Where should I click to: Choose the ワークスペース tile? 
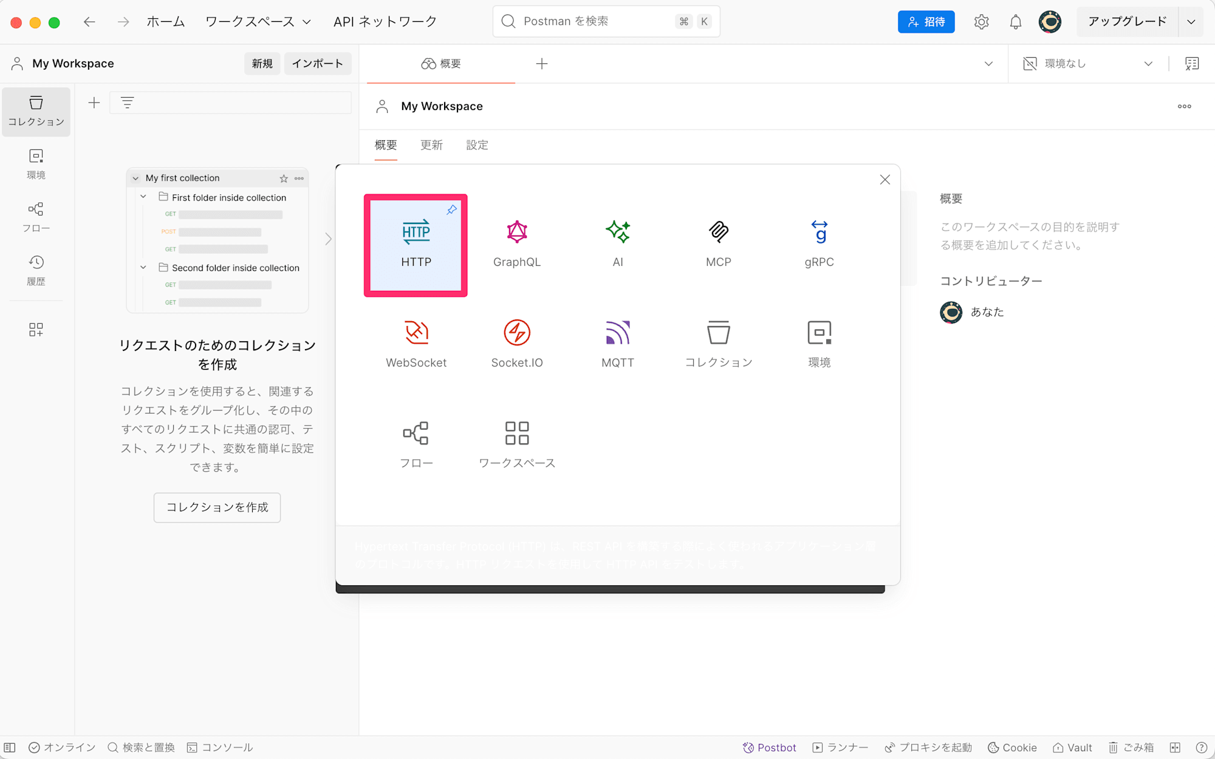(516, 446)
